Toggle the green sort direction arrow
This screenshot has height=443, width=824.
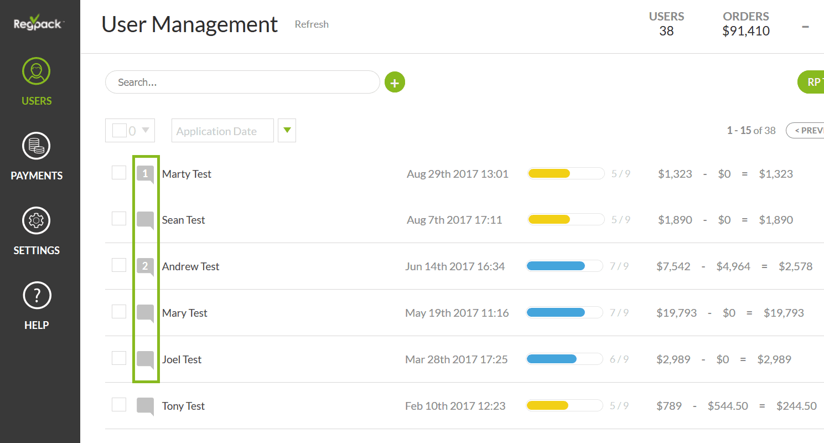tap(287, 131)
